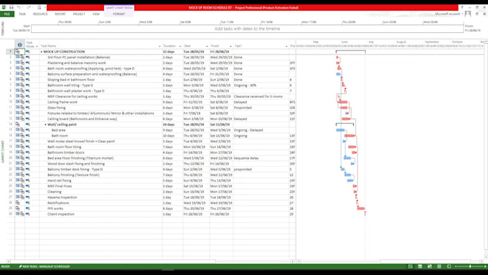
Task: Open the FORMAT tab under Gantt Chart Tools
Action: point(119,14)
